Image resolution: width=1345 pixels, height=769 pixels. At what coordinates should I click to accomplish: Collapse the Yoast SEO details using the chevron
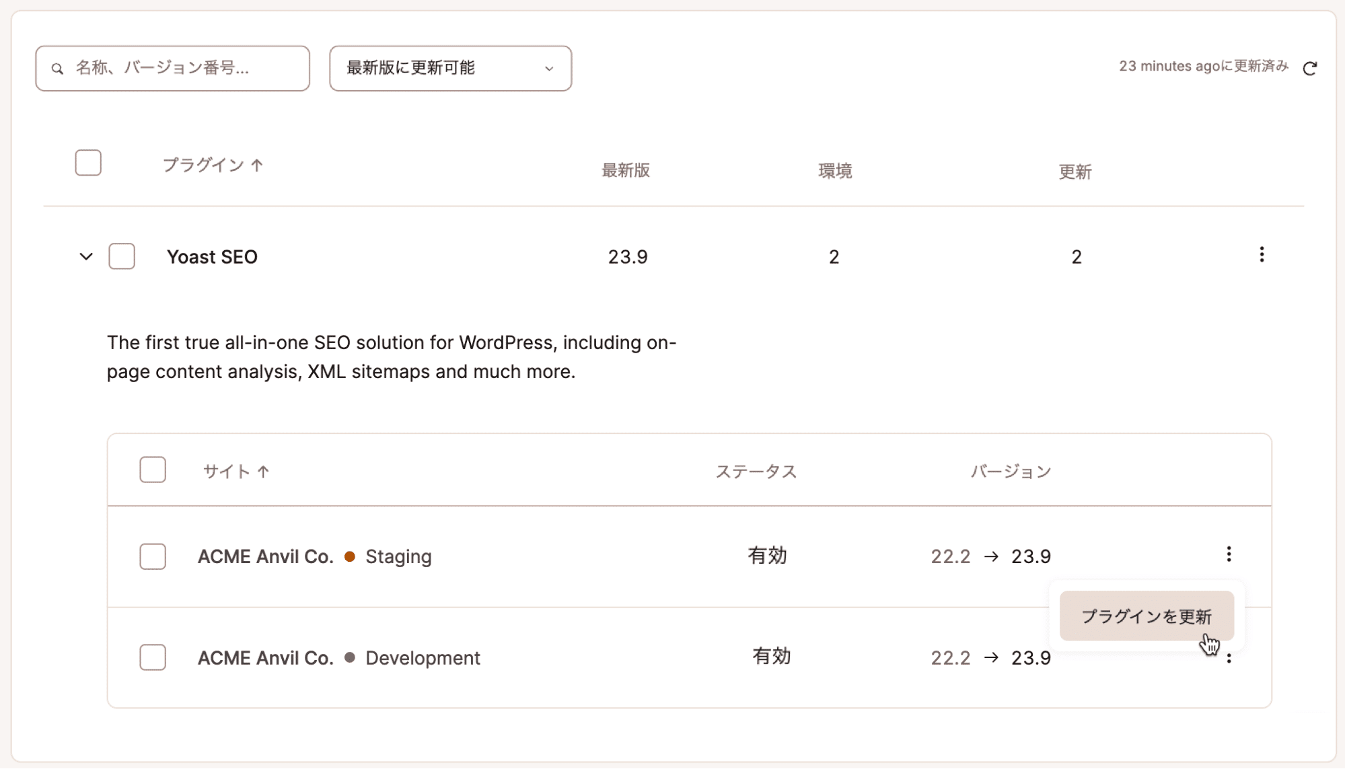(85, 256)
